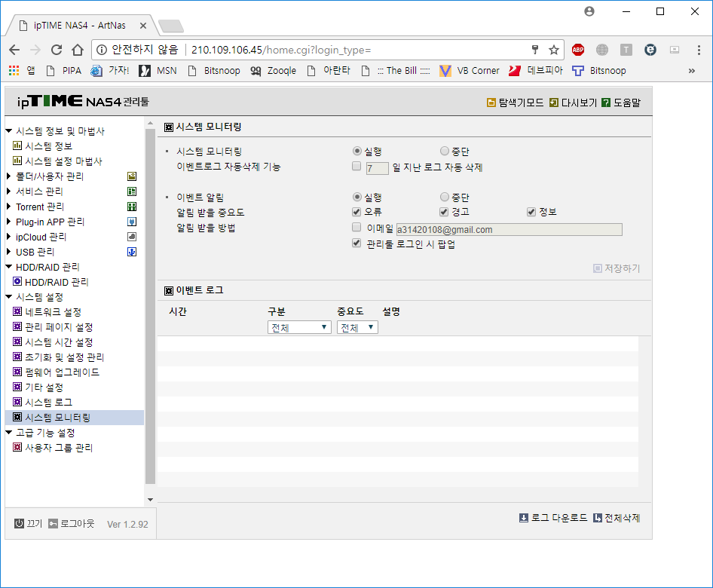This screenshot has height=588, width=713.
Task: Uncheck the 경고 importance checkbox
Action: click(x=444, y=212)
